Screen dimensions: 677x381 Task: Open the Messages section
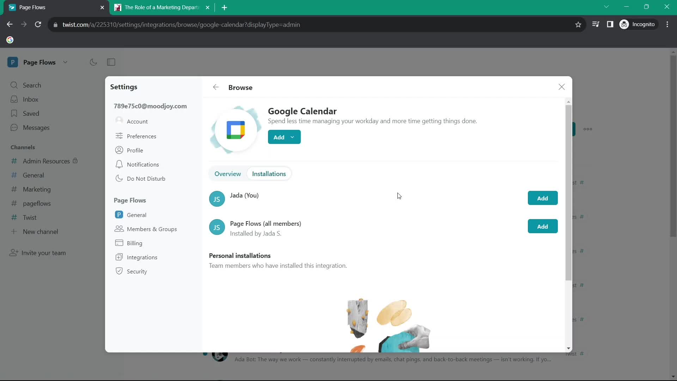coord(36,127)
